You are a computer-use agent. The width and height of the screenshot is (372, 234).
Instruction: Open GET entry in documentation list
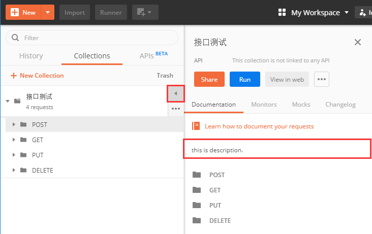(215, 190)
